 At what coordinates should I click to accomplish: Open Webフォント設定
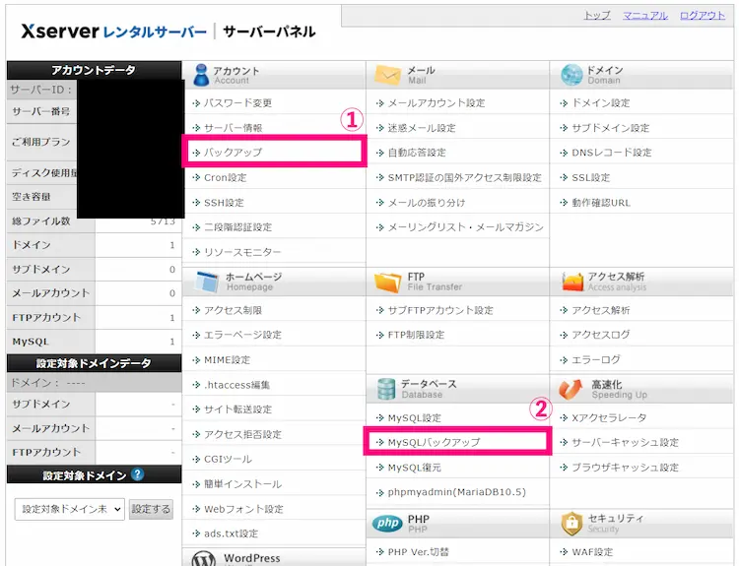243,509
